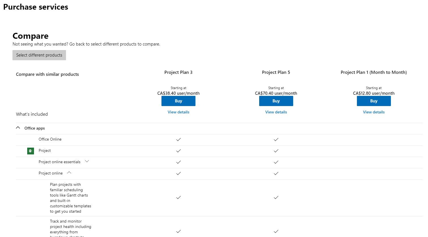Click Project online checkmark under Plan 3

pyautogui.click(x=178, y=173)
